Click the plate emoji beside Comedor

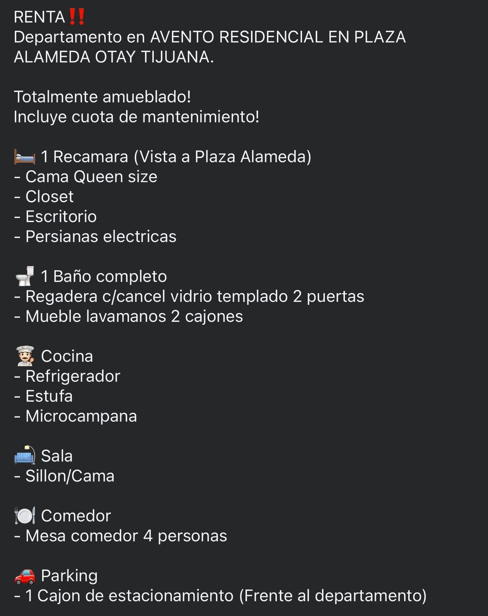coord(25,516)
